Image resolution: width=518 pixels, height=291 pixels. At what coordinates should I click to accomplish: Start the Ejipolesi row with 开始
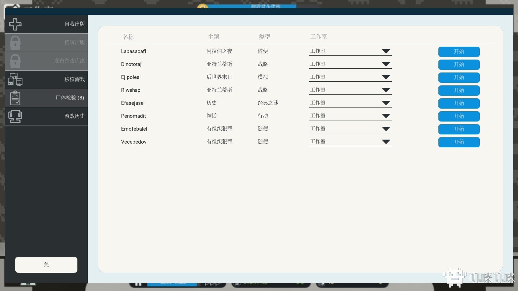coord(459,77)
